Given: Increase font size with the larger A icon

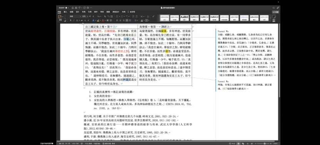Looking at the screenshot, I should tap(90, 16).
